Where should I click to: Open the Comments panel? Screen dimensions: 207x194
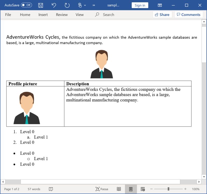(x=189, y=14)
